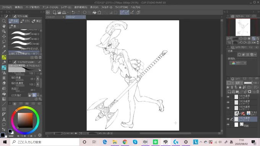The width and height of the screenshot is (260, 146).
Task: Open the palette color dropdown in Layer panel
Action: click(x=230, y=83)
